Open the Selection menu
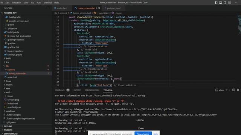241x135 pixels. 16,3
